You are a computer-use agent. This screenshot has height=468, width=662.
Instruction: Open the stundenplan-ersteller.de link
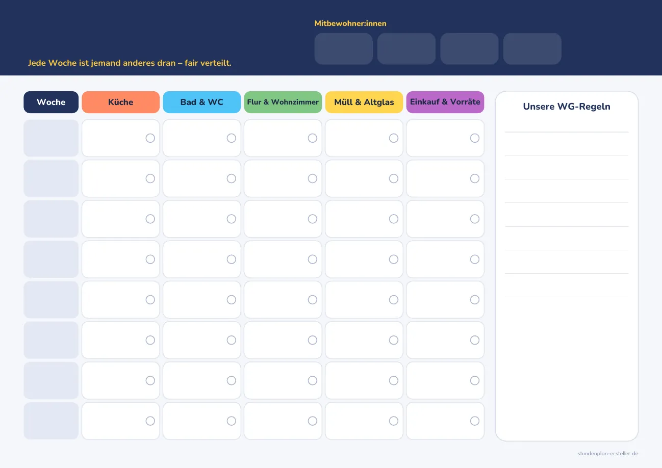click(608, 453)
